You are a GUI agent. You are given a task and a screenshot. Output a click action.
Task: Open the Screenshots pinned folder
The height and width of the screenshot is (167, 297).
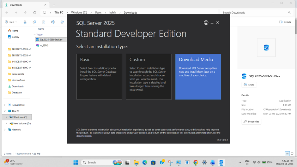click(16, 74)
